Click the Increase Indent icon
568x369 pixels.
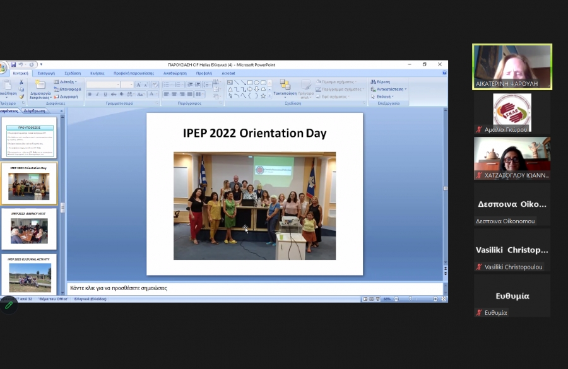pyautogui.click(x=198, y=85)
